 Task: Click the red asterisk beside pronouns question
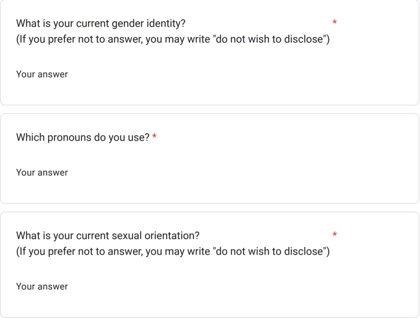(x=154, y=137)
